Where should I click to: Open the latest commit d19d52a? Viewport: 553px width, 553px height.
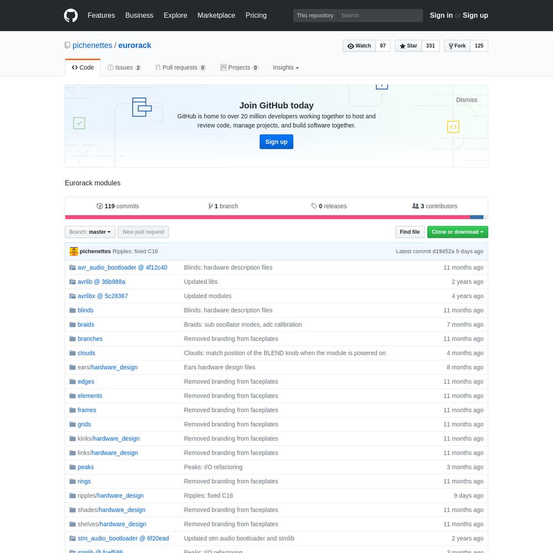(x=443, y=252)
